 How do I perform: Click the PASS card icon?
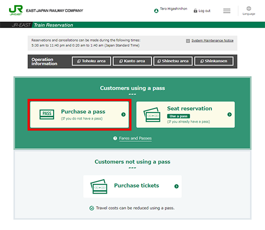click(x=47, y=114)
